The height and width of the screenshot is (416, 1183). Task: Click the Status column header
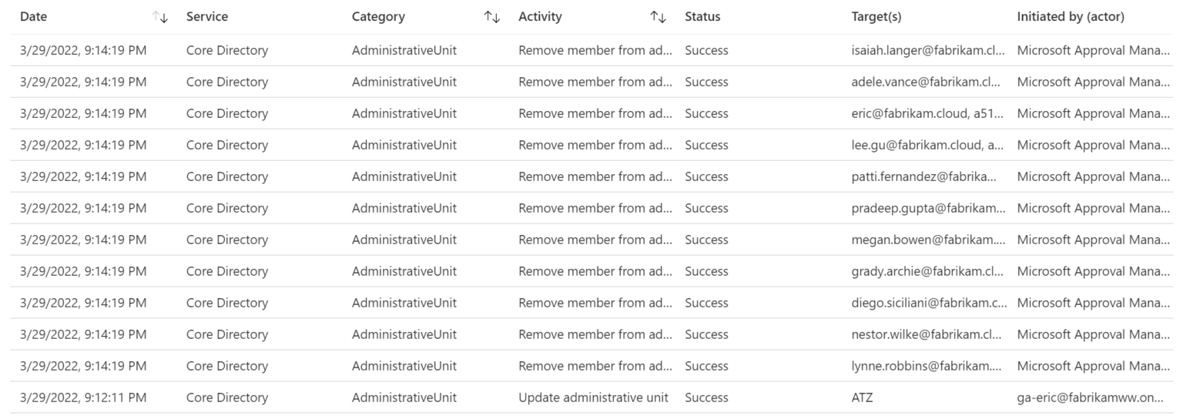click(x=702, y=17)
